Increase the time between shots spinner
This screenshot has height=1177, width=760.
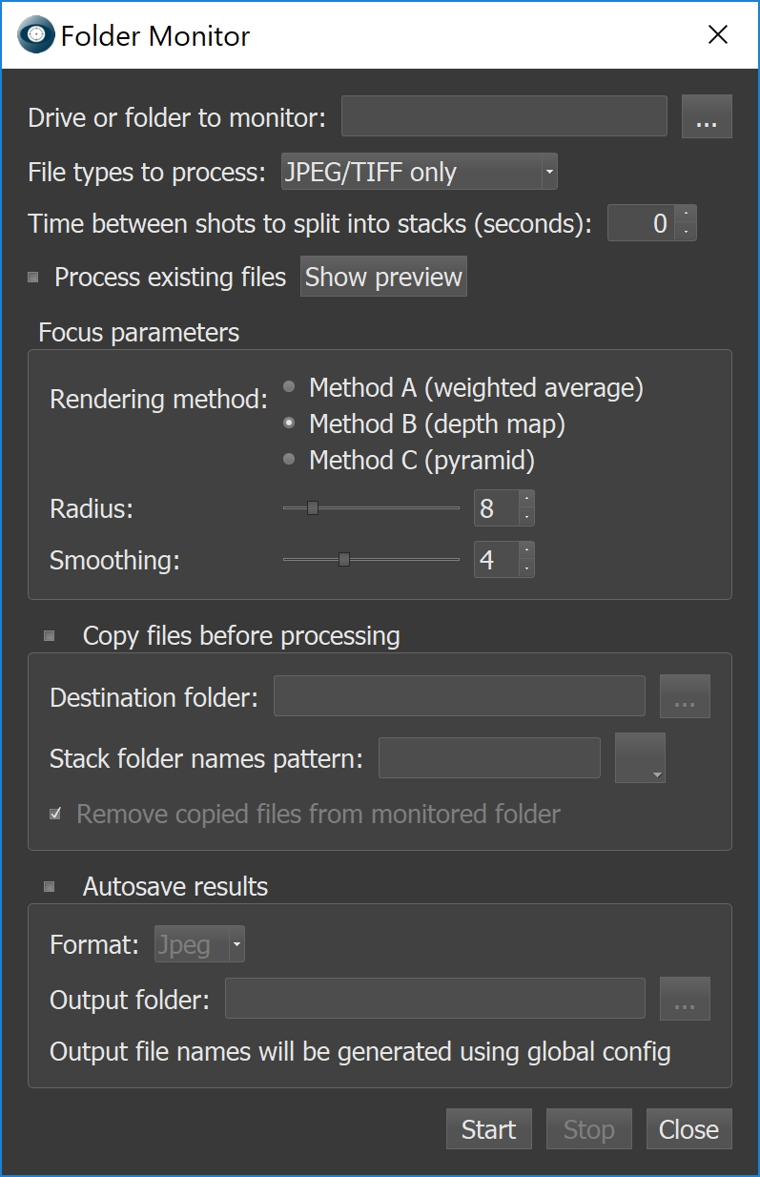pyautogui.click(x=686, y=215)
